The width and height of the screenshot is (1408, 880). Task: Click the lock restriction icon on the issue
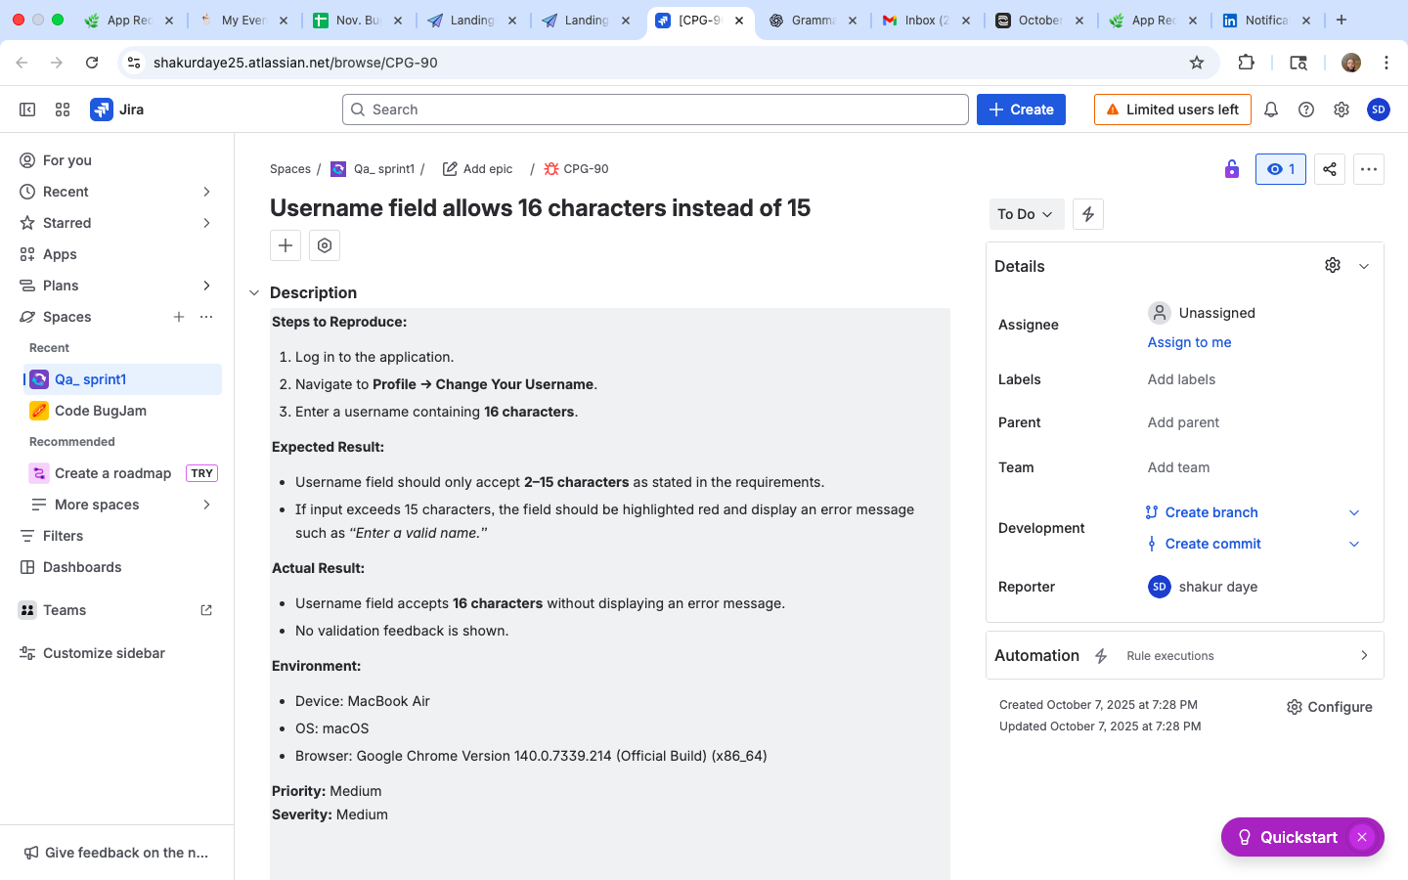tap(1232, 168)
